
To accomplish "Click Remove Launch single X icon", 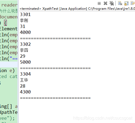I will (105, 3).
